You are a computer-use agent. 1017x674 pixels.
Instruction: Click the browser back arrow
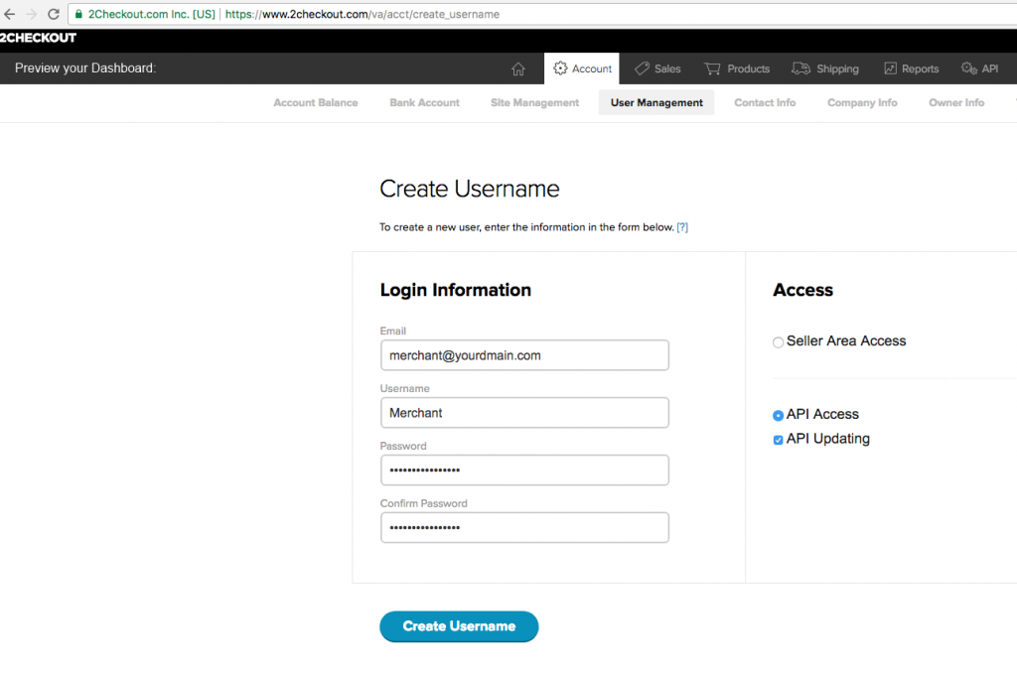click(10, 14)
